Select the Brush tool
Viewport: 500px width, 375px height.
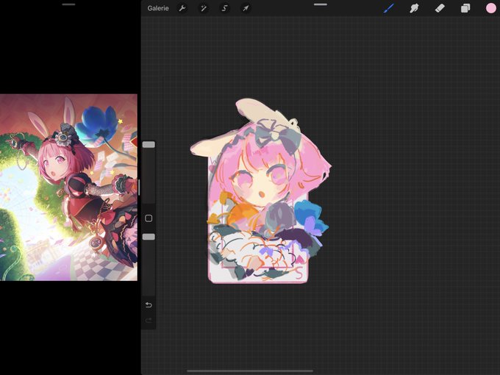point(389,8)
